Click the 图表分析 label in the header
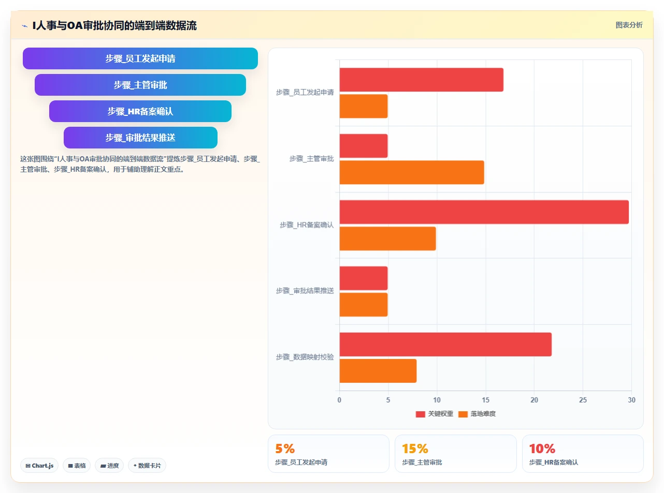The image size is (664, 493). click(x=629, y=25)
